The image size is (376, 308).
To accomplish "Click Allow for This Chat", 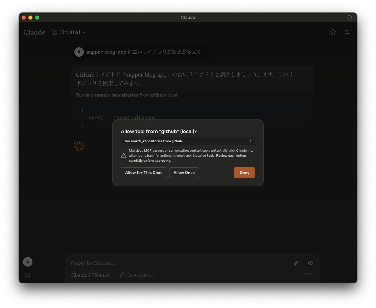I will [x=143, y=173].
